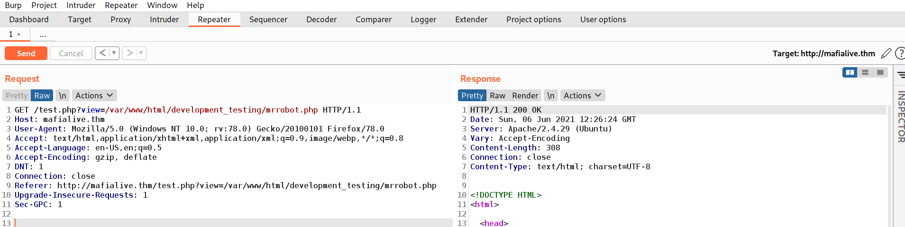Switch to the Comparer tab

coord(374,19)
